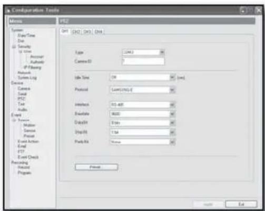
Task: Select Event Action in the menu tree
Action: 28,142
